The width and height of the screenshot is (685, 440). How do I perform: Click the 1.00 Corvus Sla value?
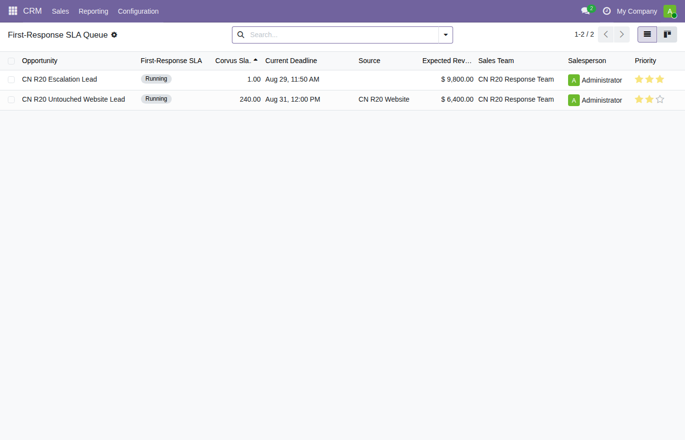[x=254, y=79]
